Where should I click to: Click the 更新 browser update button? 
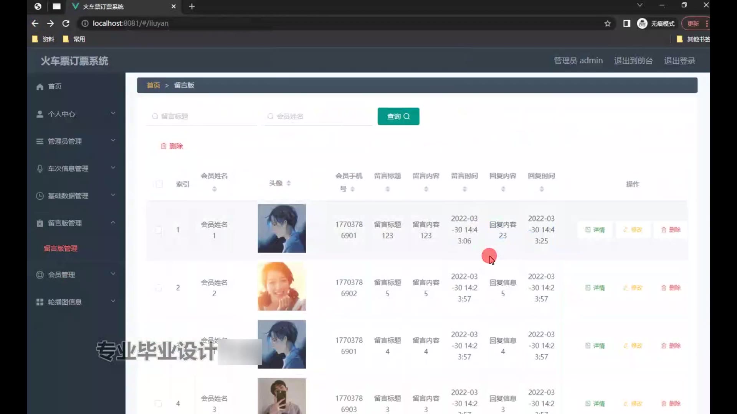(695, 23)
